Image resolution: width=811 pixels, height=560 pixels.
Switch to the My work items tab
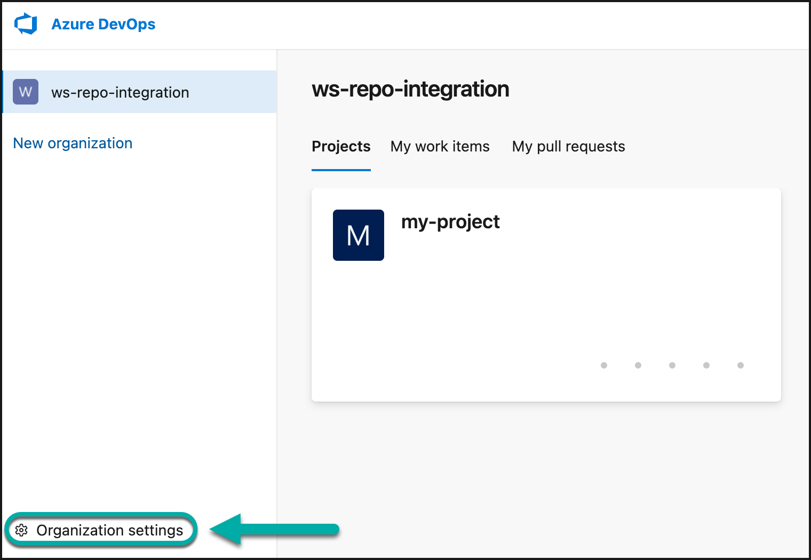click(x=440, y=146)
